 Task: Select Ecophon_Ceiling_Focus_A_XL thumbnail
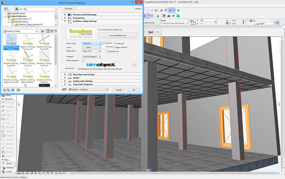click(28, 42)
